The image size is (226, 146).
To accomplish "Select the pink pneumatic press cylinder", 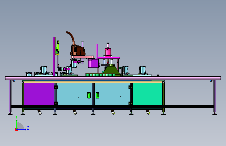I will coord(108,50).
